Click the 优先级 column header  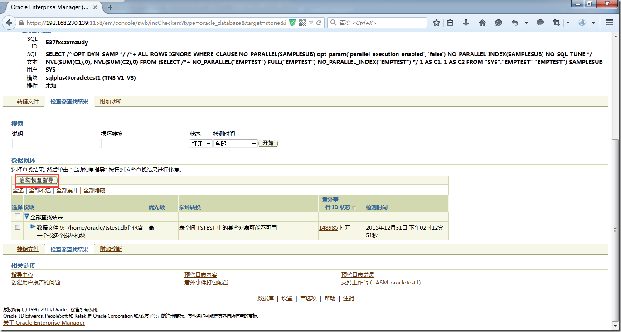[x=157, y=207]
